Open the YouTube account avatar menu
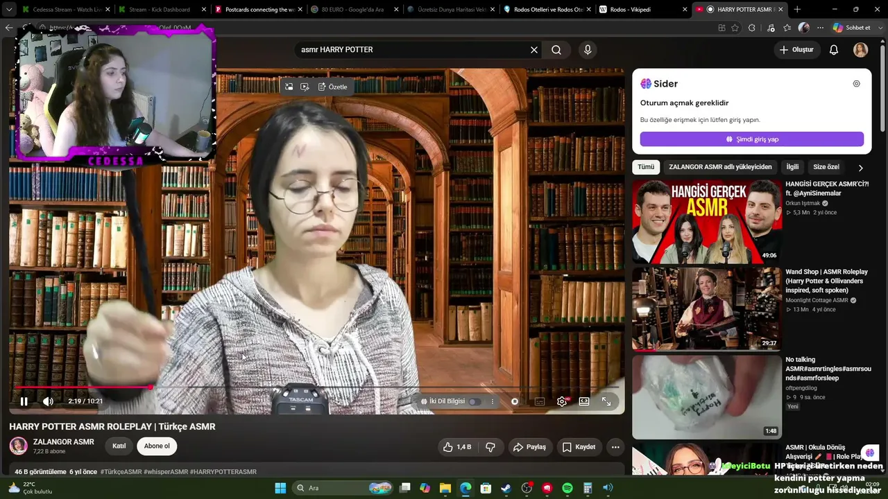888x499 pixels. pos(860,50)
